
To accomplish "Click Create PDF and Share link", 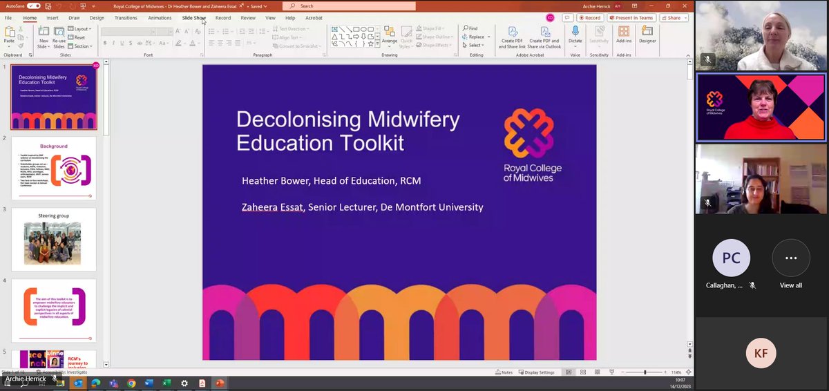I will pyautogui.click(x=512, y=37).
